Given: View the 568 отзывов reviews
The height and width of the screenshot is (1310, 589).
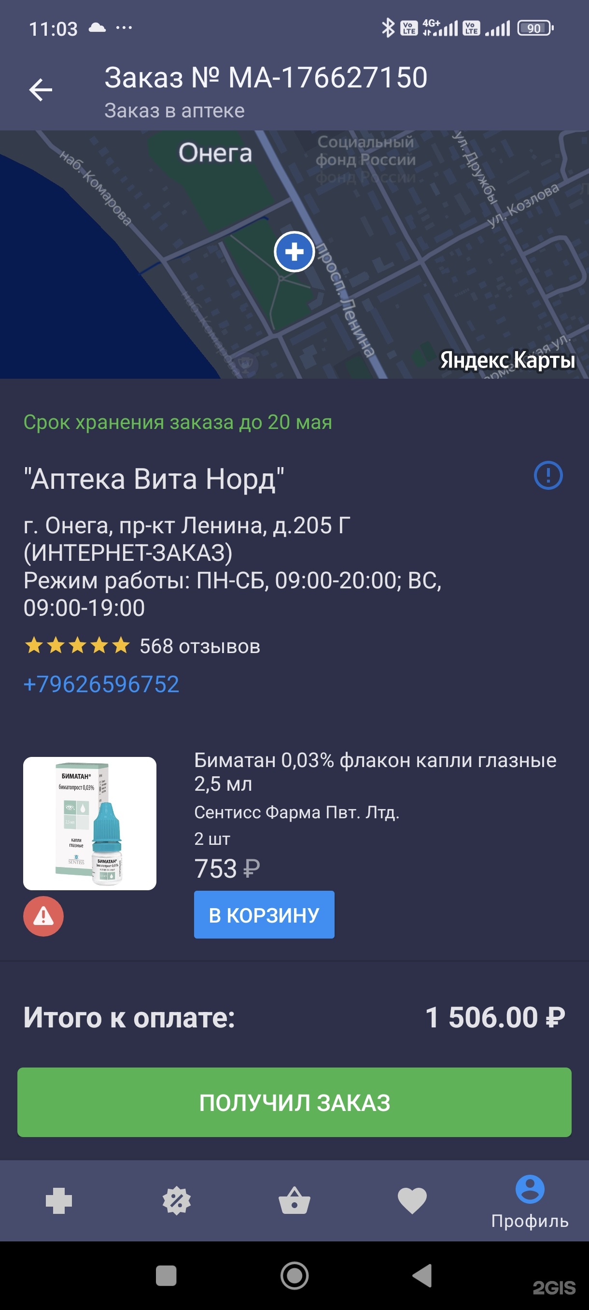Looking at the screenshot, I should 200,646.
